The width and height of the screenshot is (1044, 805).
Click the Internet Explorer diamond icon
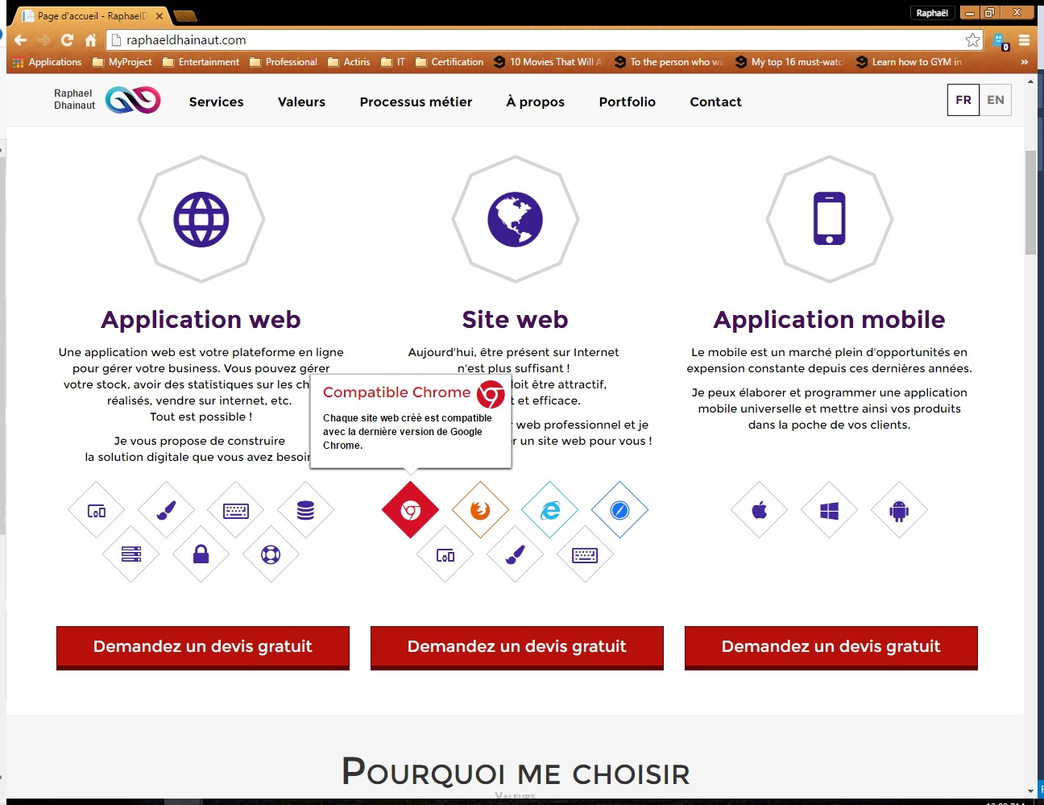[550, 510]
